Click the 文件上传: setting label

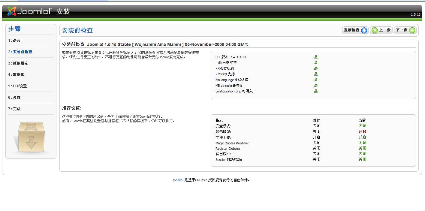point(223,137)
